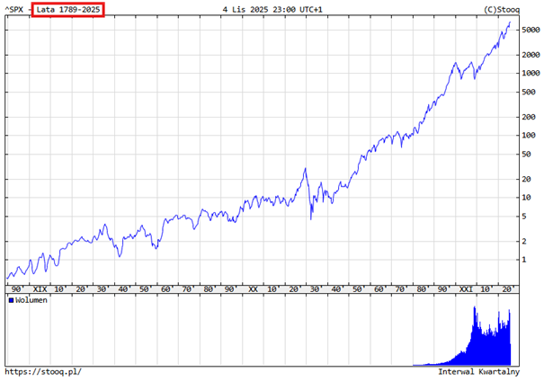Click the 1000 price axis label
The image size is (544, 381).
tap(528, 73)
